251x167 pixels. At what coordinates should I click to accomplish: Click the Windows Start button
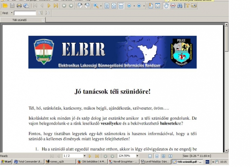(x=6, y=162)
